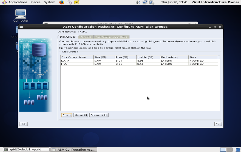
Task: Open the Places menu
Action: 35,2
